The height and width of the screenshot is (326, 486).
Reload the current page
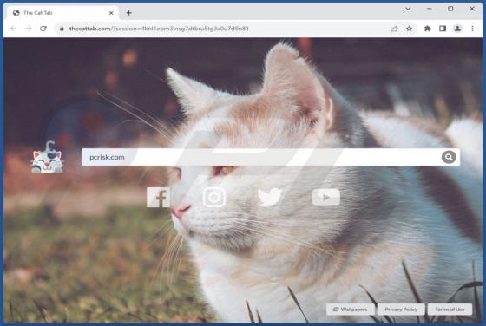point(43,29)
